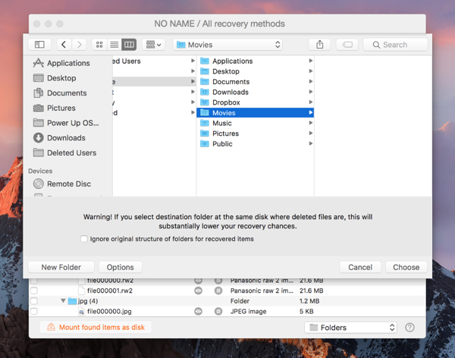Expand the Applications folder arrow in column
This screenshot has width=455, height=358.
point(310,61)
